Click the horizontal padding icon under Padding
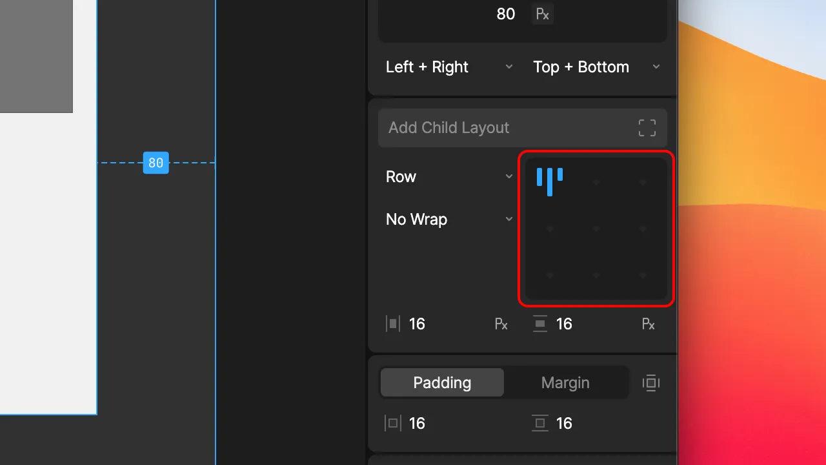The image size is (826, 465). (392, 423)
